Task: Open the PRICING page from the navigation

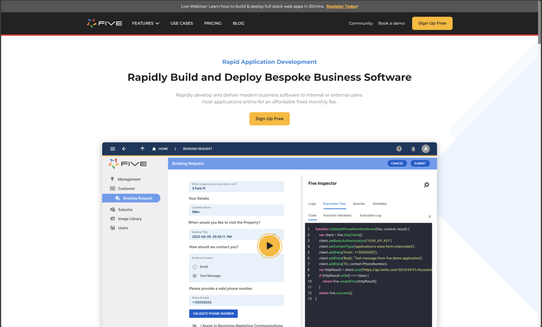Action: point(213,23)
